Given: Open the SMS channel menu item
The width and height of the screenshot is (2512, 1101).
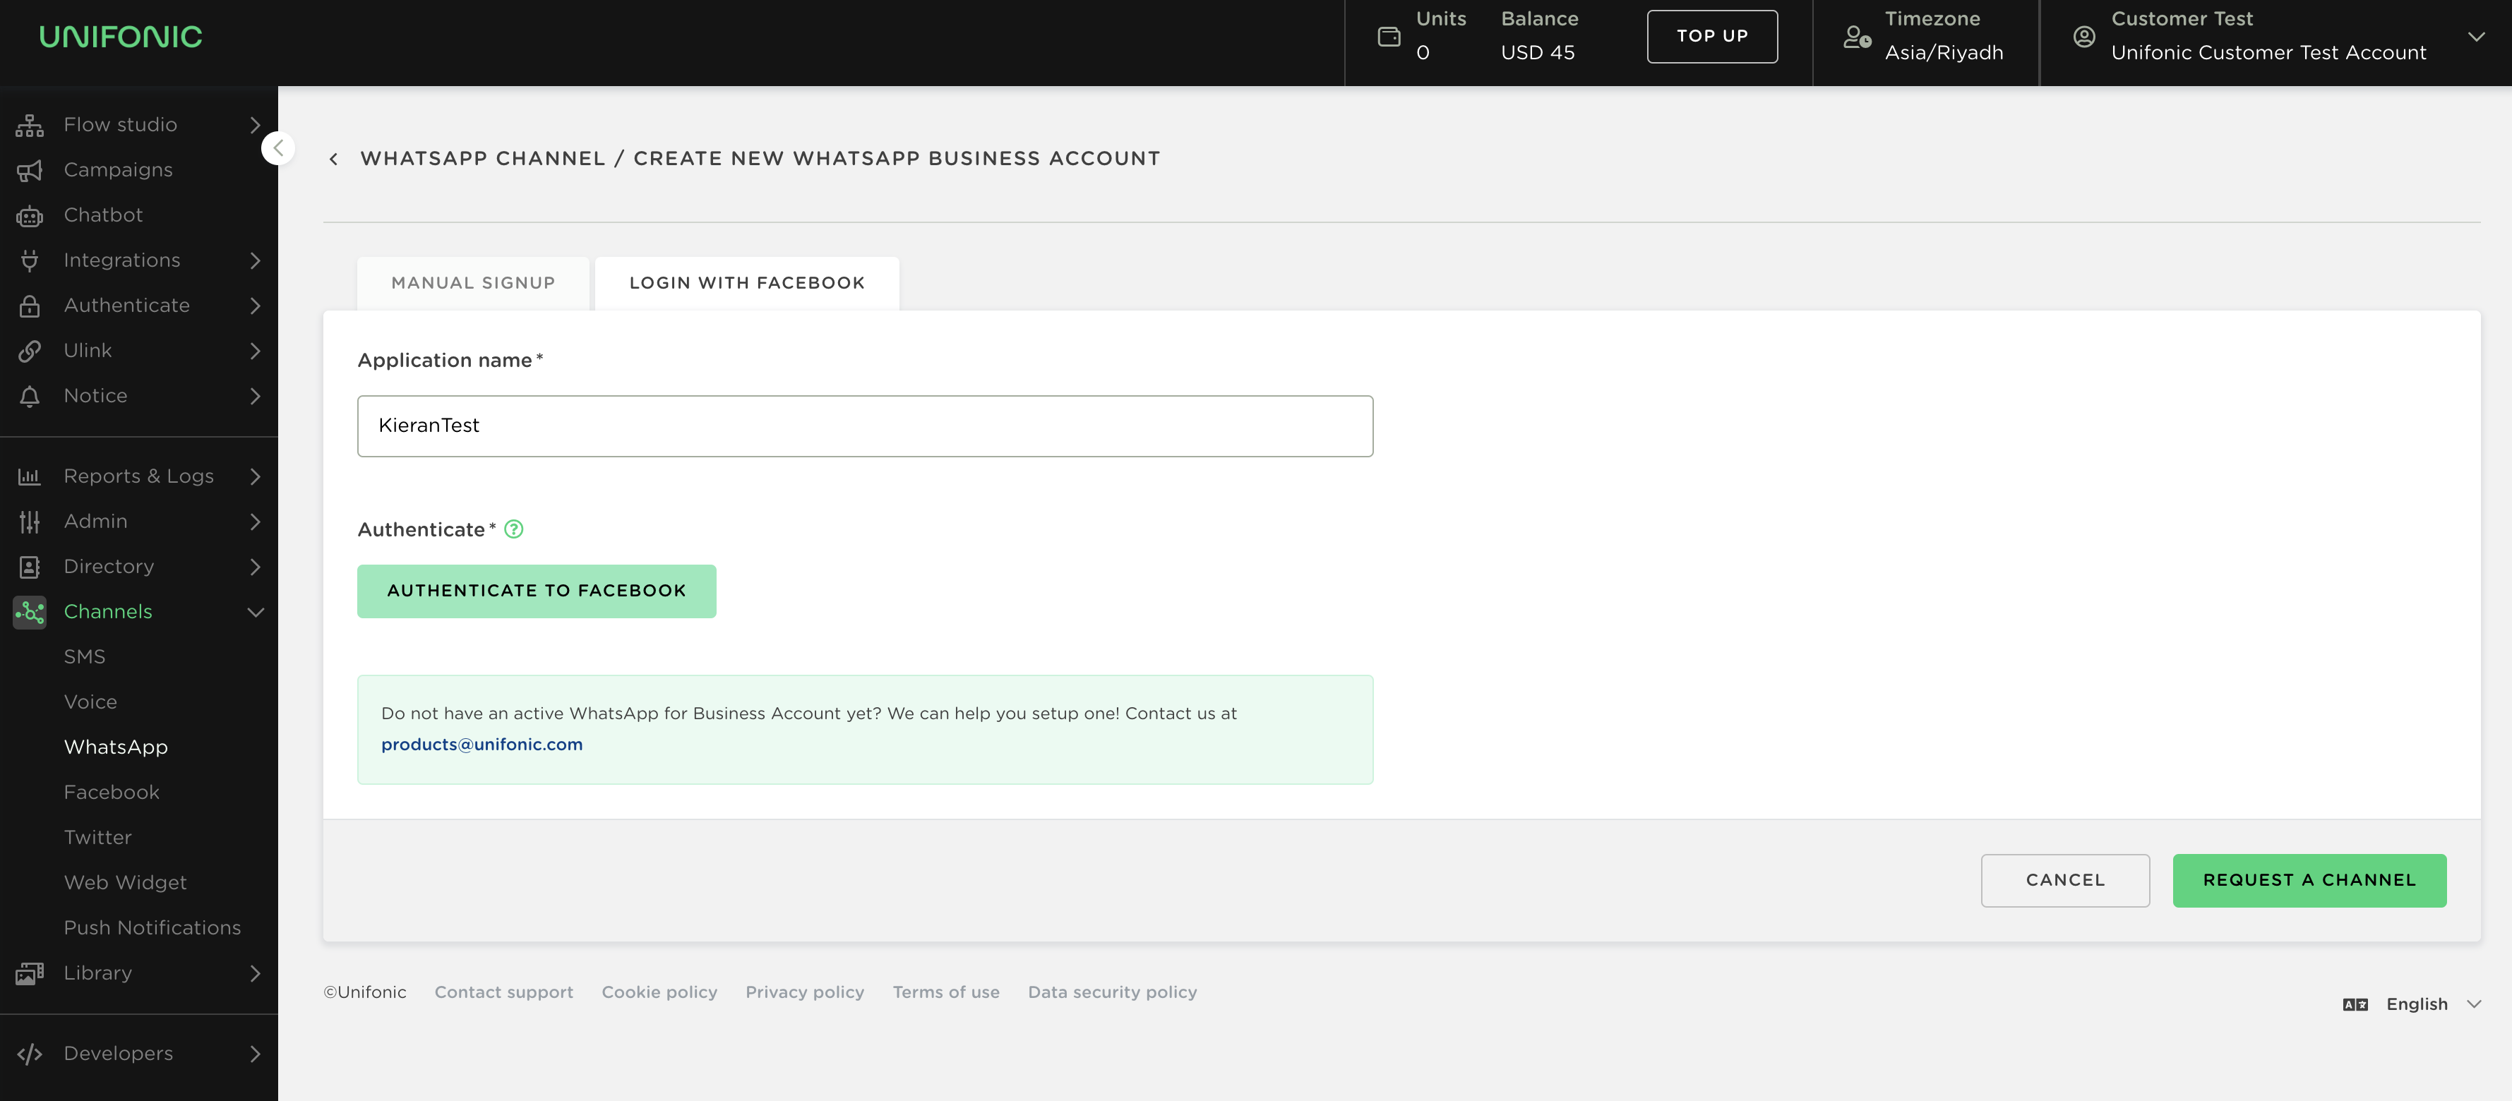Looking at the screenshot, I should (x=85, y=657).
